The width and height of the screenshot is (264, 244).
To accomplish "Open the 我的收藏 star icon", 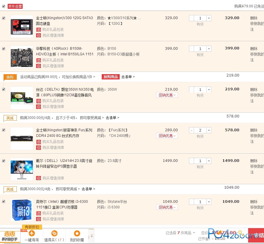I will click(x=77, y=233).
